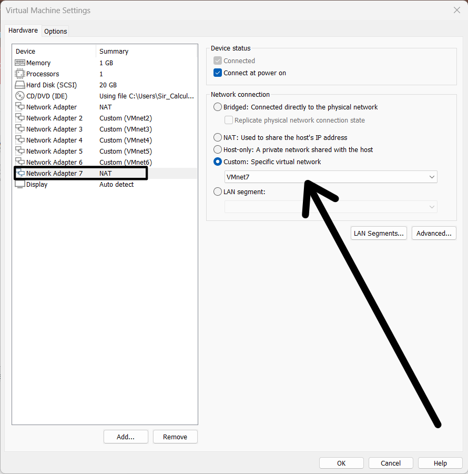
Task: Click the Network Adapter 6 icon
Action: [20, 162]
